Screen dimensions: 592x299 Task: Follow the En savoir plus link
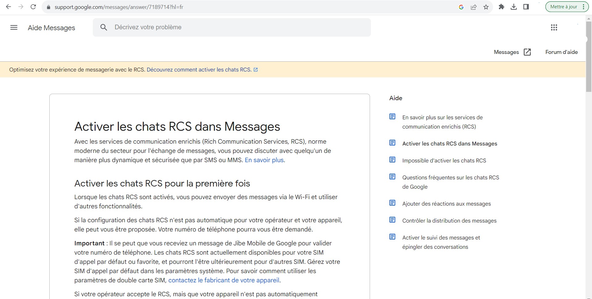tap(264, 160)
